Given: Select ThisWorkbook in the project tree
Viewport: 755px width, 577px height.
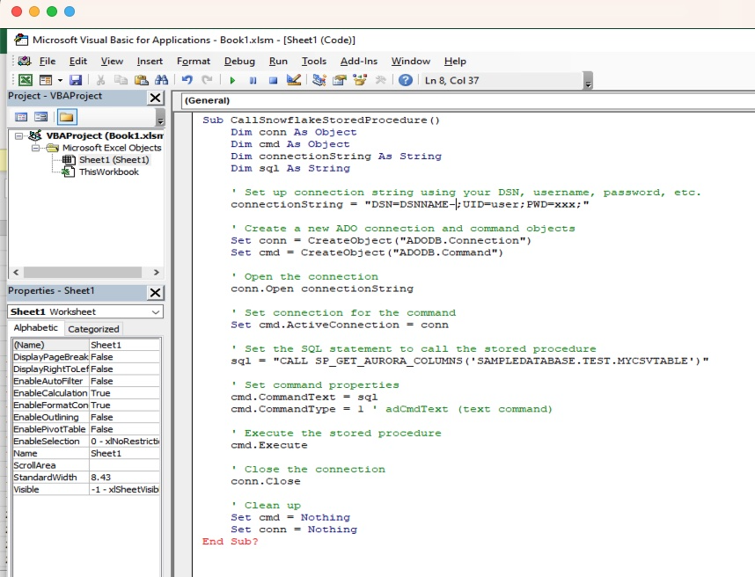Looking at the screenshot, I should 108,172.
